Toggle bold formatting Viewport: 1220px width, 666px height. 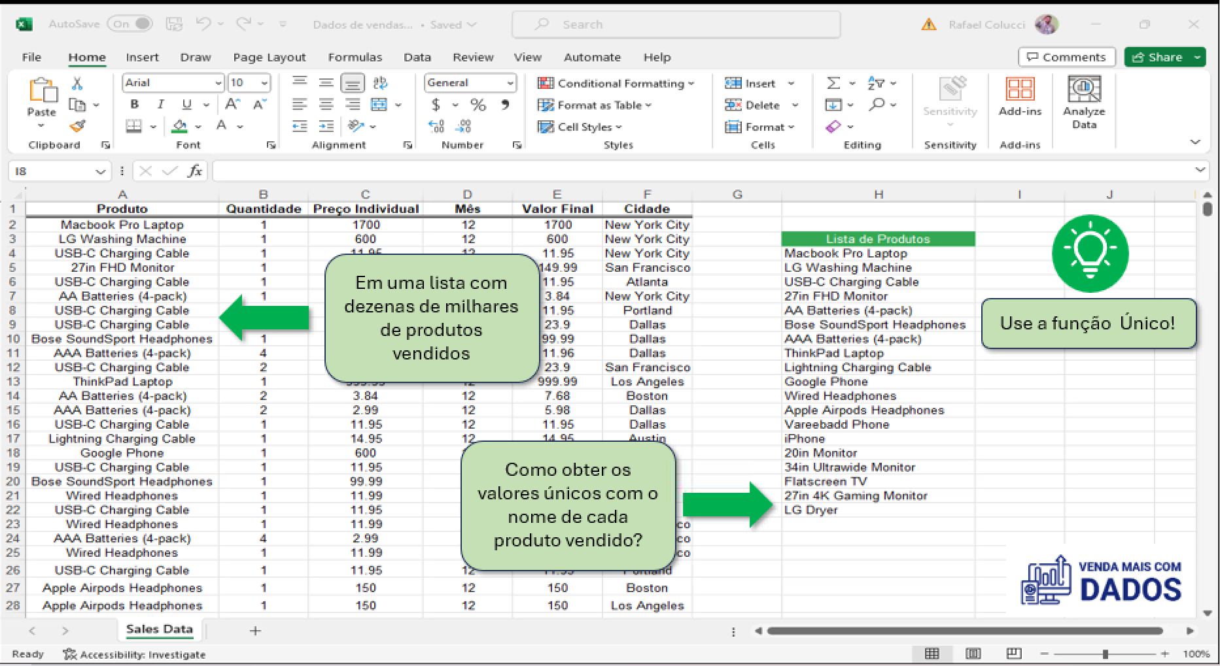[x=134, y=104]
